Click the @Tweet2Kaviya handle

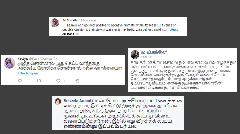(x=40, y=59)
